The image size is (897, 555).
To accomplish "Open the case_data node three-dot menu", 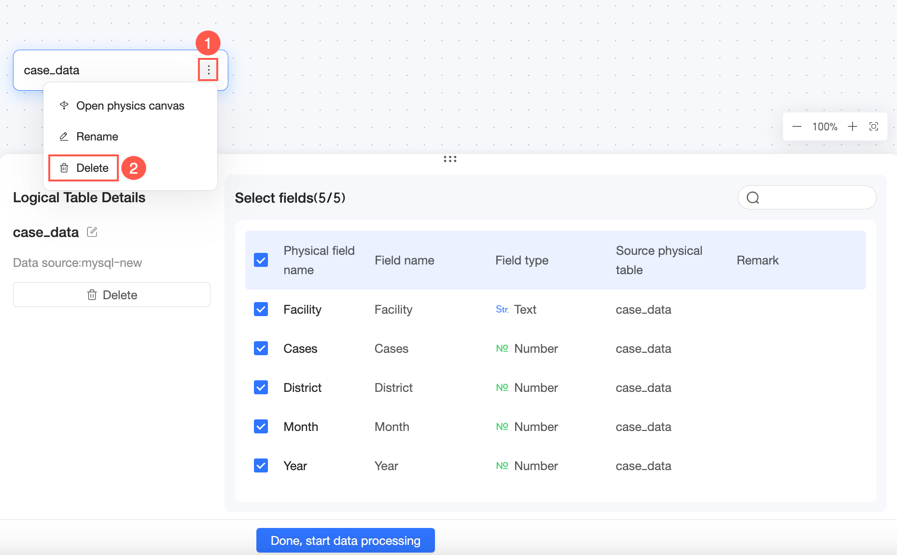I will 208,70.
